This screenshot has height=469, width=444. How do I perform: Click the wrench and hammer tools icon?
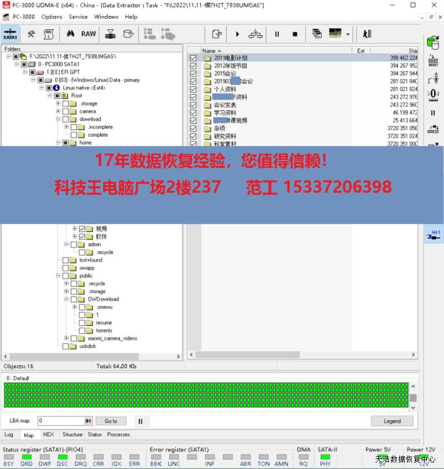tap(31, 34)
